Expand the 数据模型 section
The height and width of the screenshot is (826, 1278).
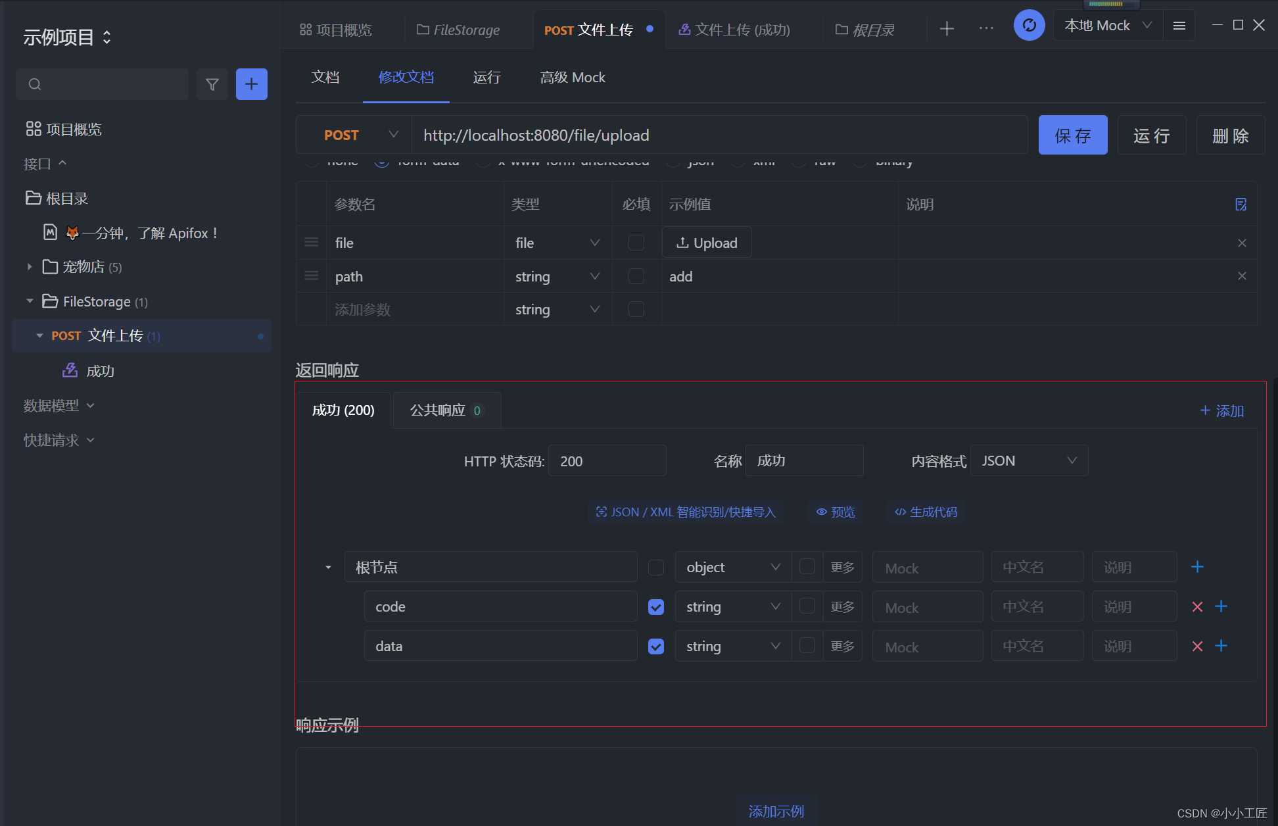pyautogui.click(x=59, y=406)
